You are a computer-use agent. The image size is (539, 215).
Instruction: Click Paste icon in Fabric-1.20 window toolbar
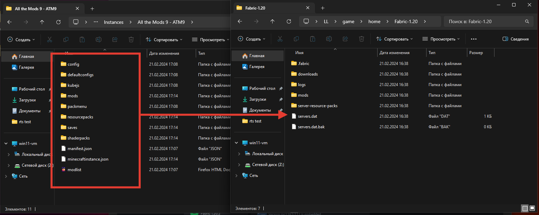[313, 39]
